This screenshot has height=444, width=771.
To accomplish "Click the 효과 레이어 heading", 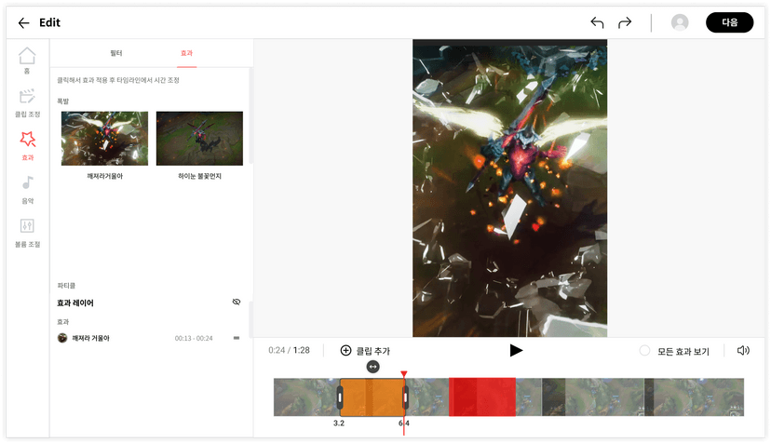I will point(75,303).
